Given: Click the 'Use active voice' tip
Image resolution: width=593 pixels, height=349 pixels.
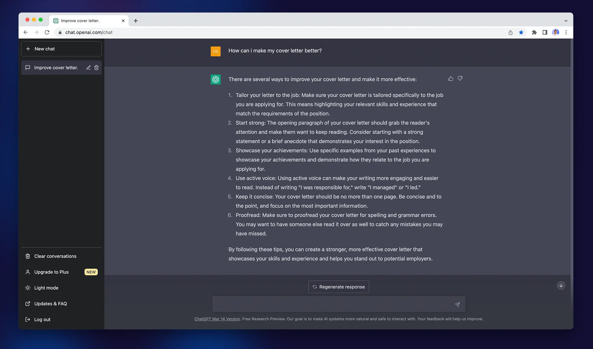Looking at the screenshot, I should point(337,183).
